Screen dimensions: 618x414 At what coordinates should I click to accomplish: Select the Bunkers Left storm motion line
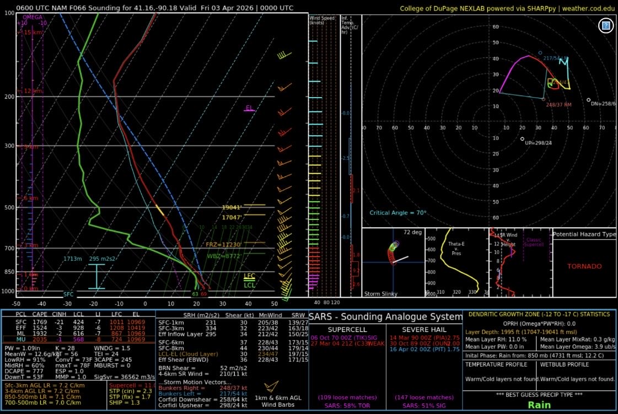coord(202,394)
